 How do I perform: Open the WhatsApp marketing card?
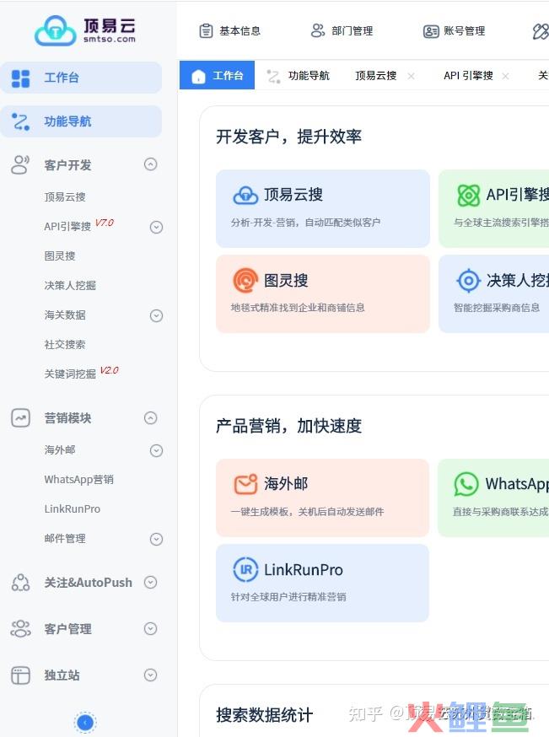click(493, 498)
